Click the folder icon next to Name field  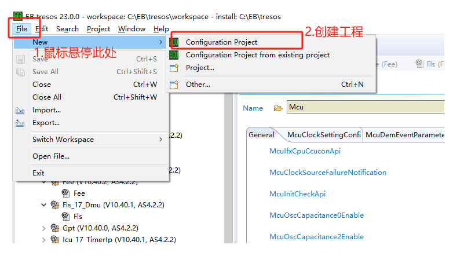[277, 108]
